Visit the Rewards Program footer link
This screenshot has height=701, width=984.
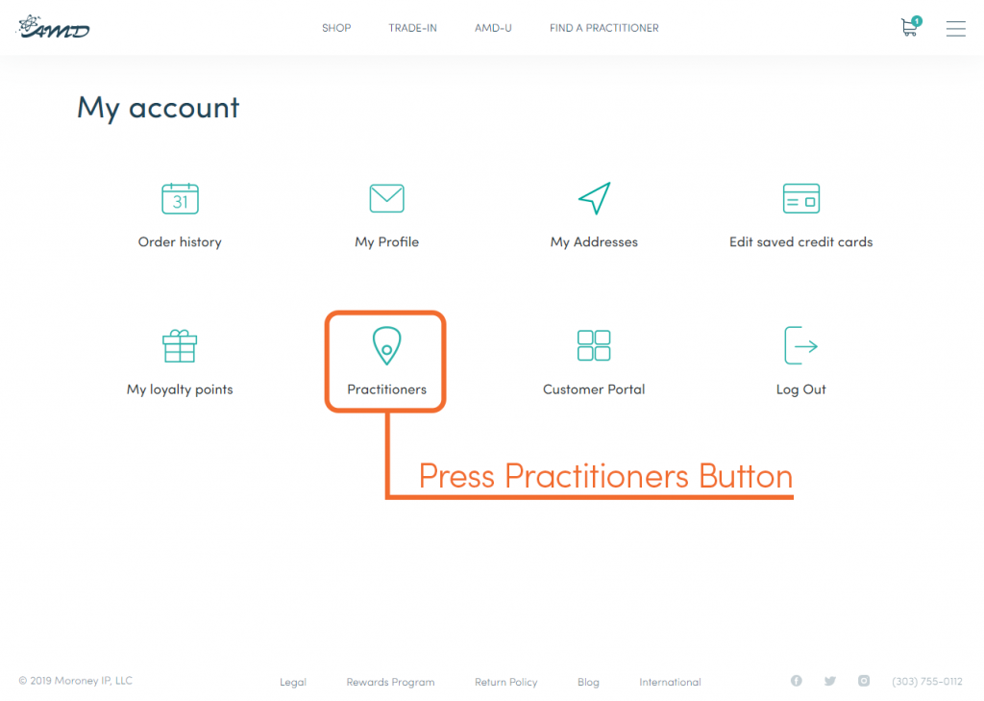[390, 682]
